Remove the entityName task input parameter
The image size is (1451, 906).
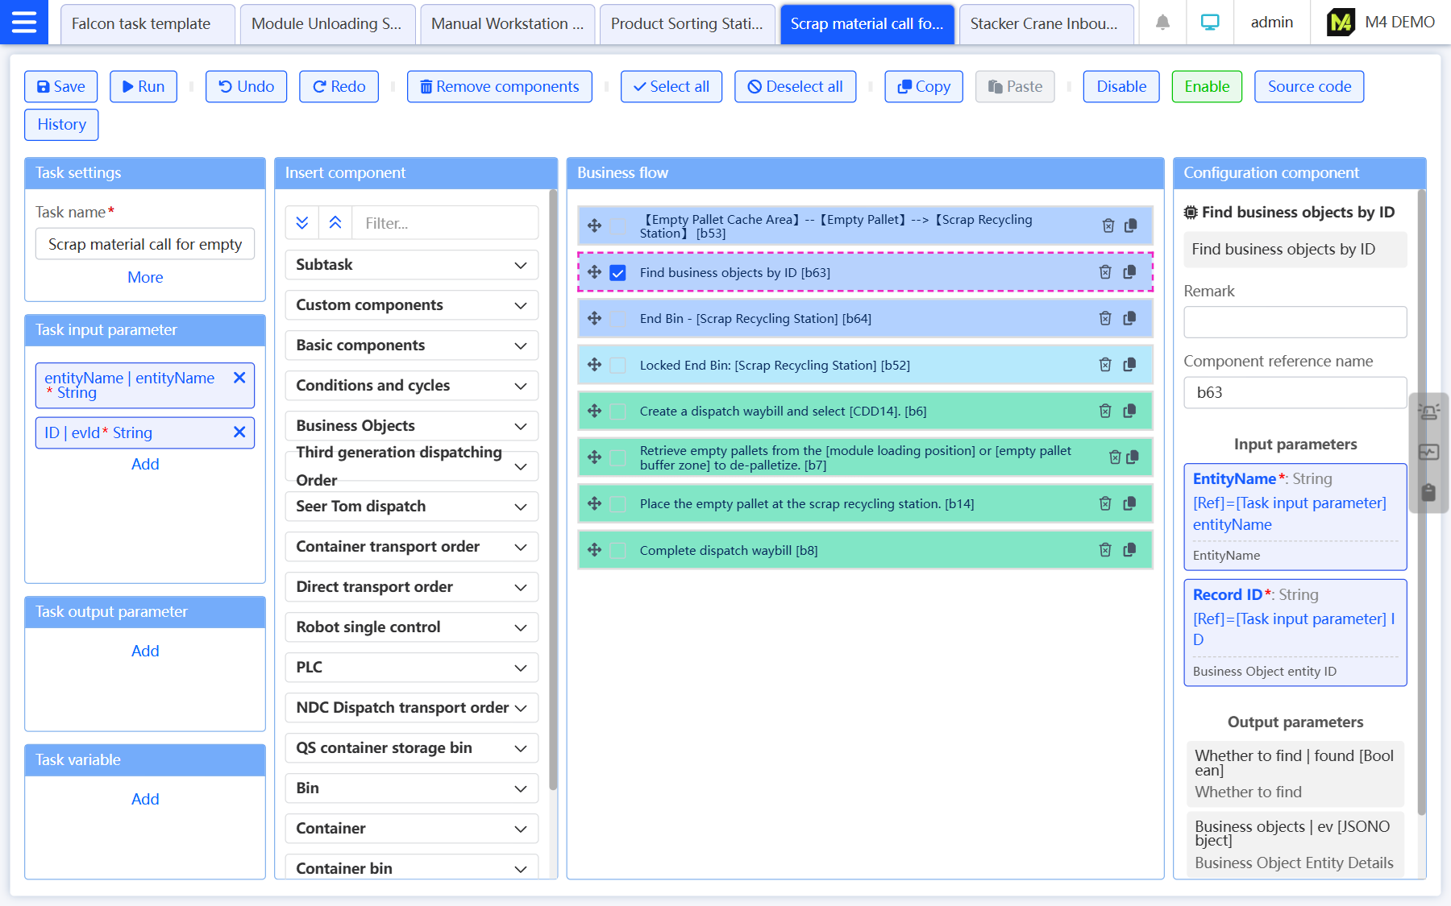click(239, 378)
